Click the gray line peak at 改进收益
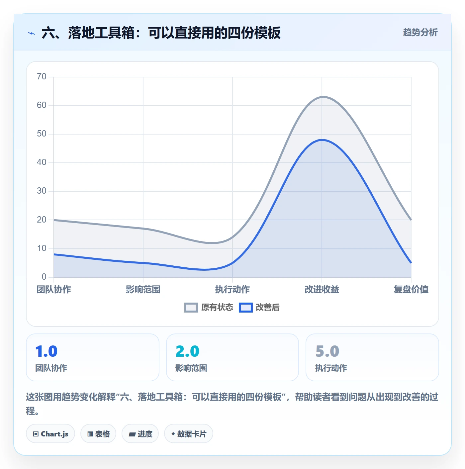465x469 pixels. point(323,97)
